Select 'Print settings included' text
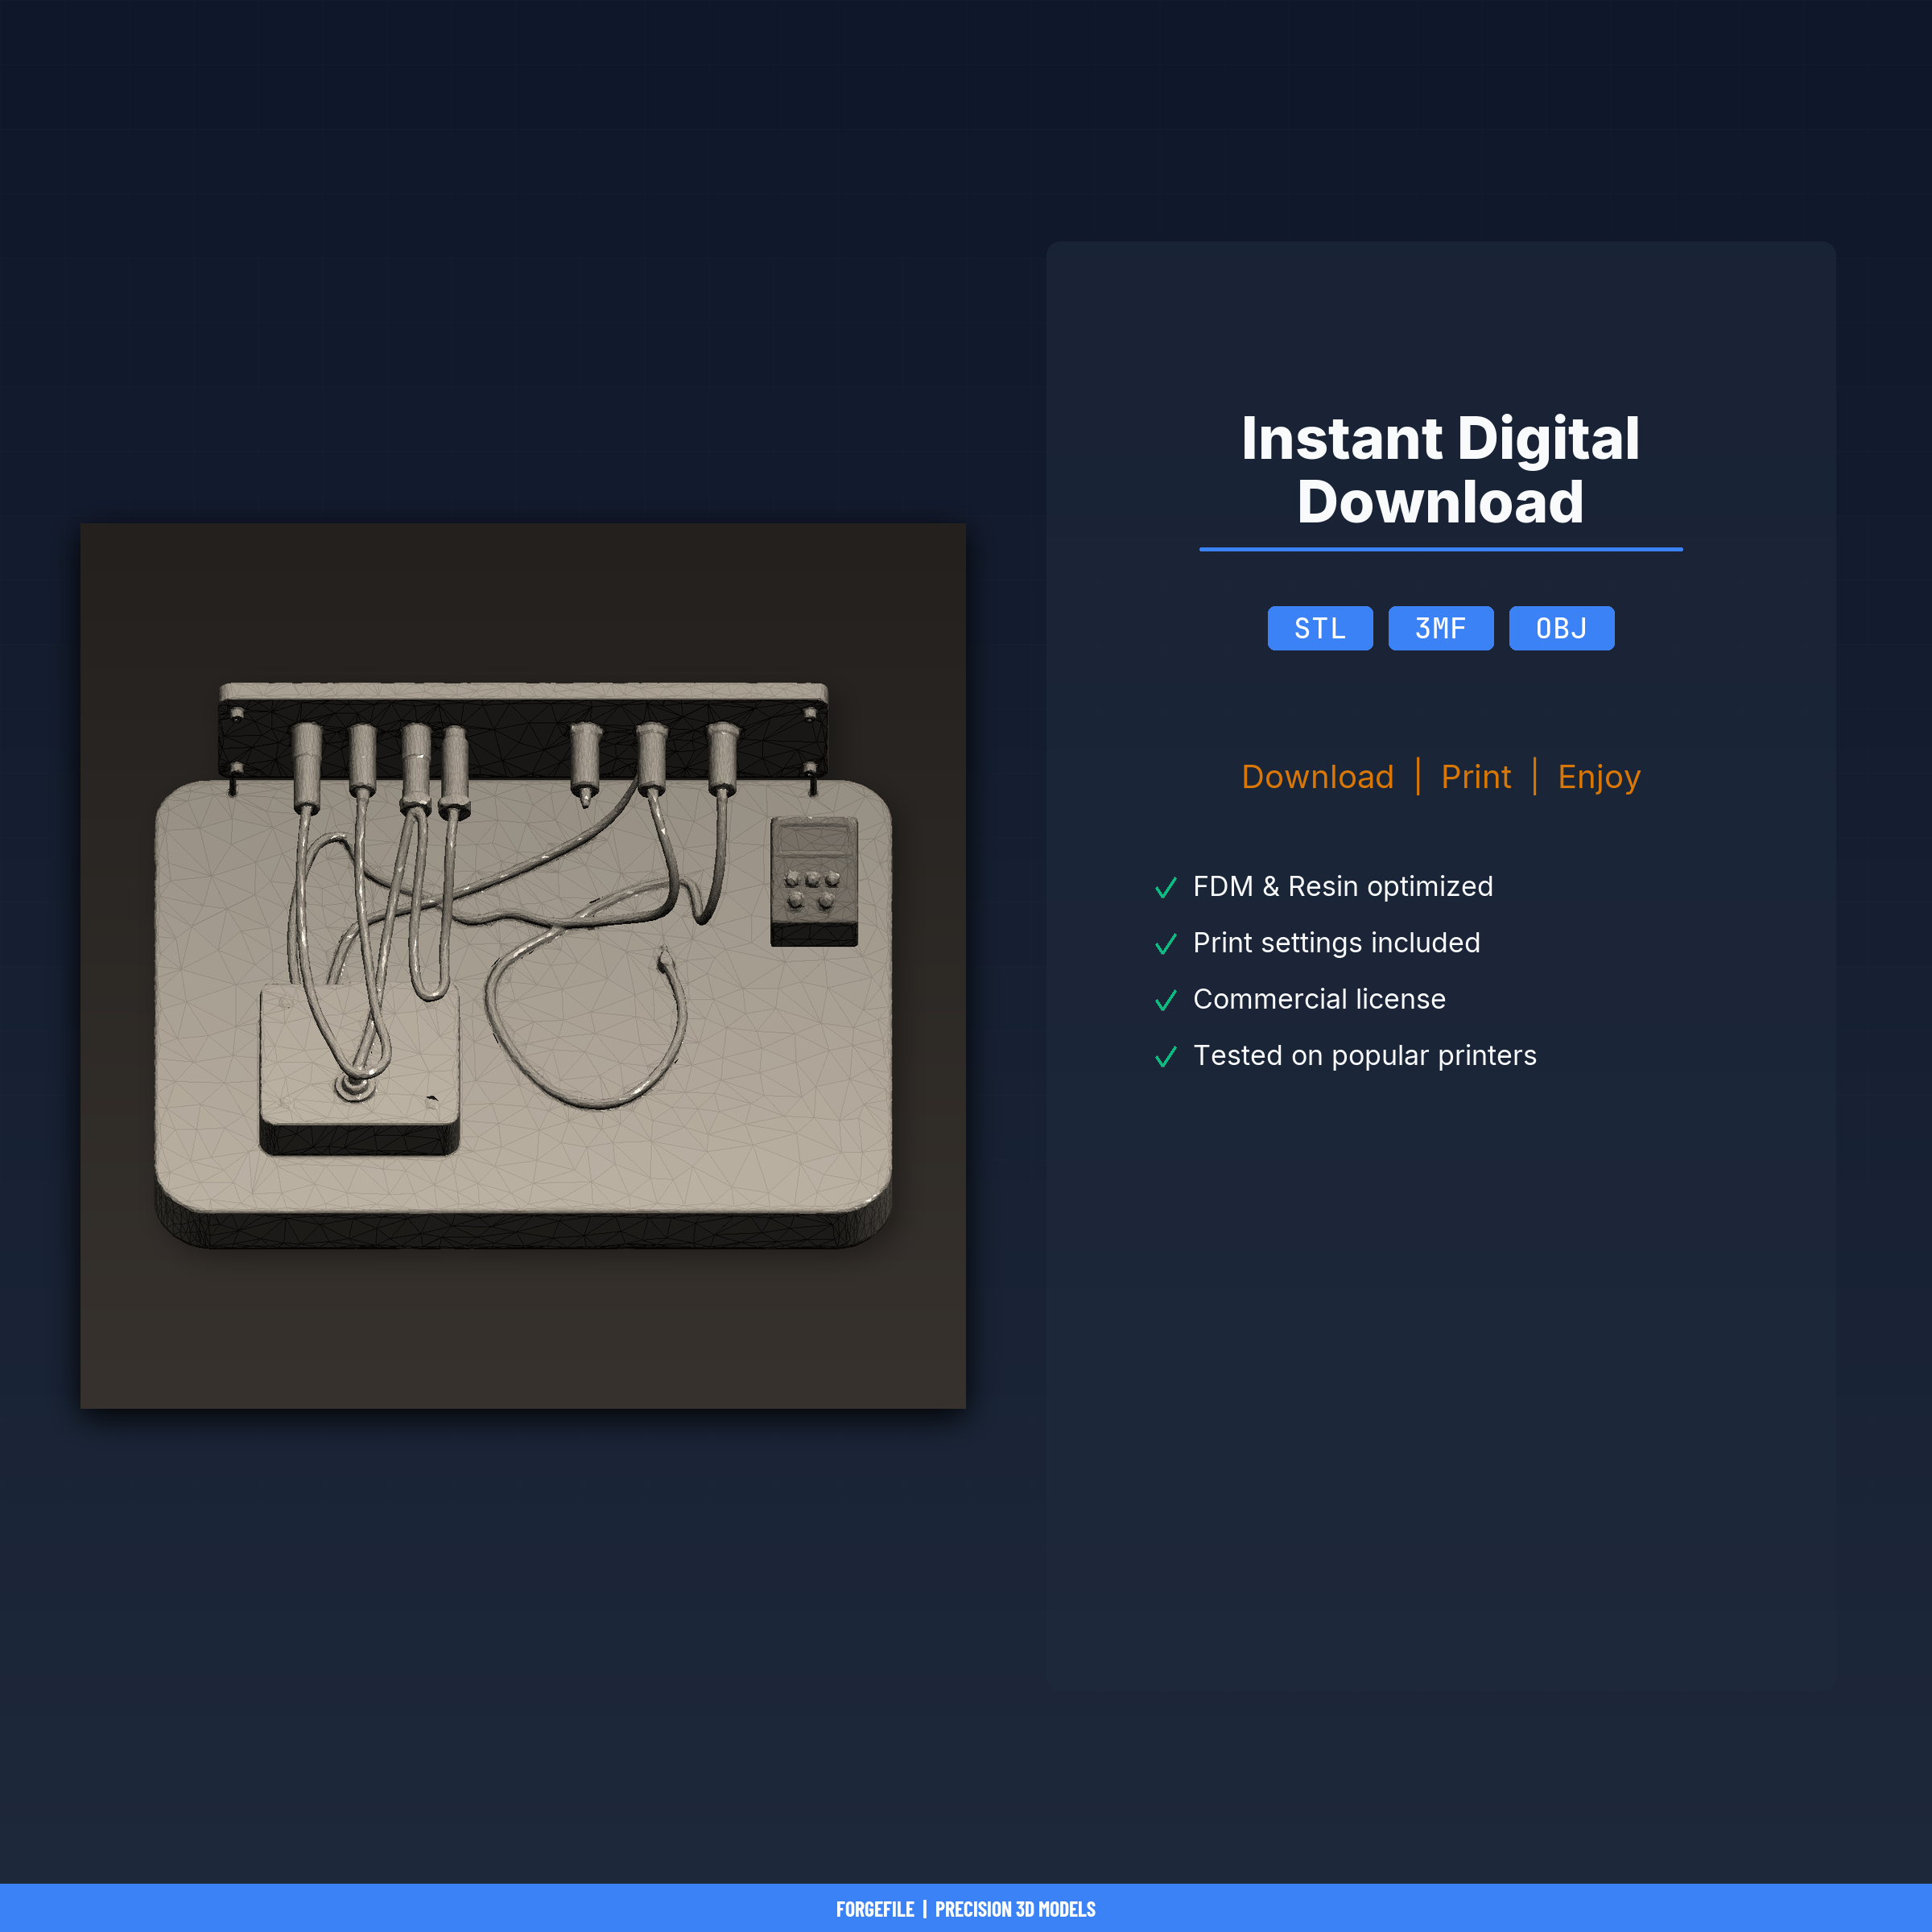Viewport: 1932px width, 1932px height. tap(1337, 943)
